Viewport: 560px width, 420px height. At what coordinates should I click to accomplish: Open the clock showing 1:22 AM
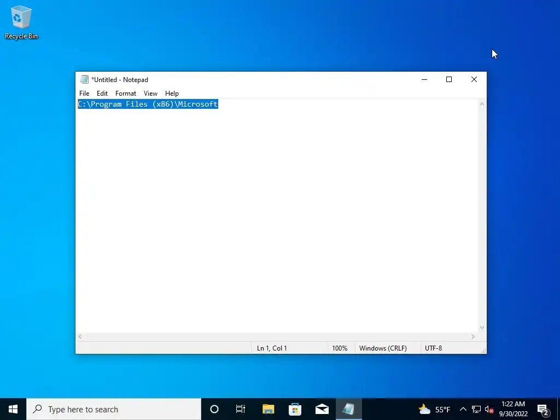pos(513,409)
